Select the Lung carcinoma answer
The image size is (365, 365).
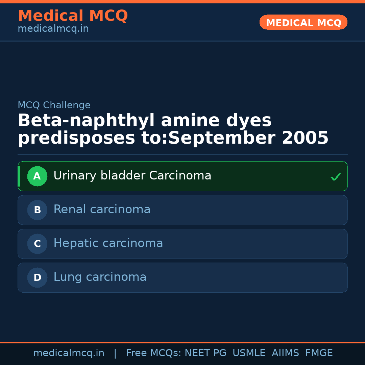100,277
